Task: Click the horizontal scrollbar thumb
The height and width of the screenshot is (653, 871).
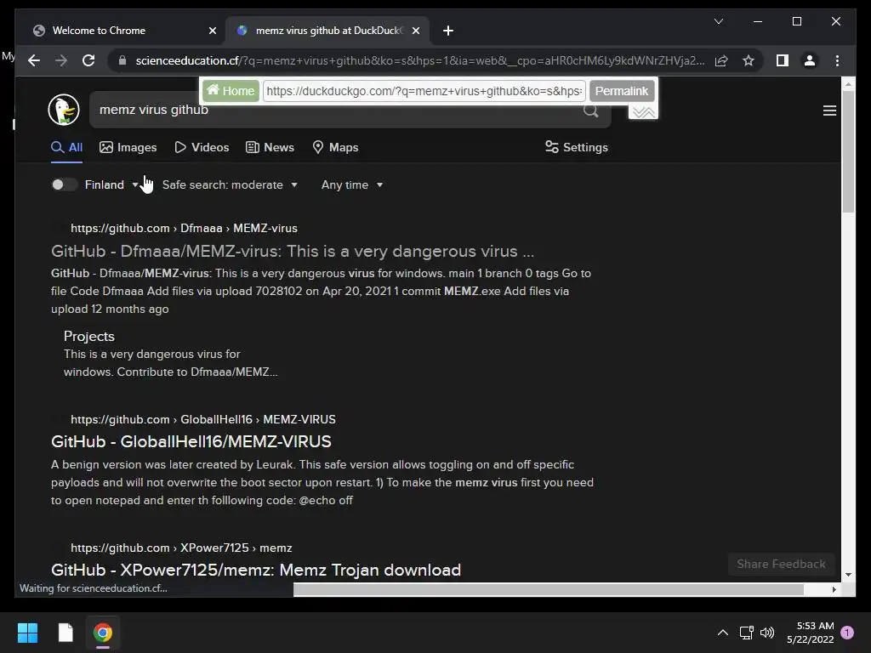Action: click(549, 590)
